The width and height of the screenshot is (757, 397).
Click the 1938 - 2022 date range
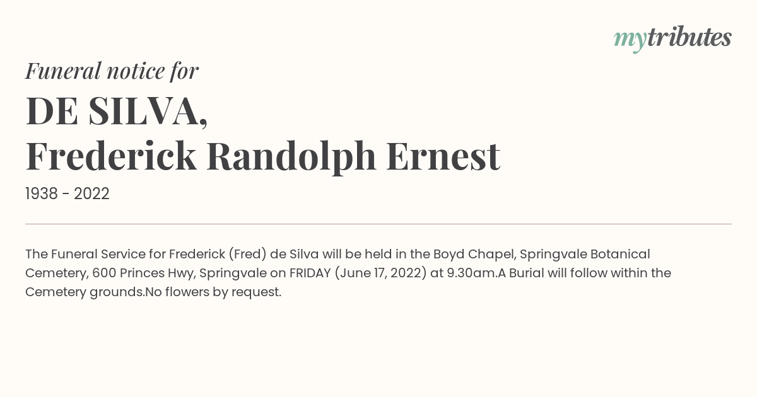point(67,194)
